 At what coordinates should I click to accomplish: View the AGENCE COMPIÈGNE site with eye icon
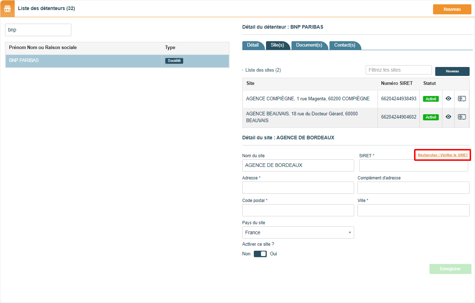448,98
